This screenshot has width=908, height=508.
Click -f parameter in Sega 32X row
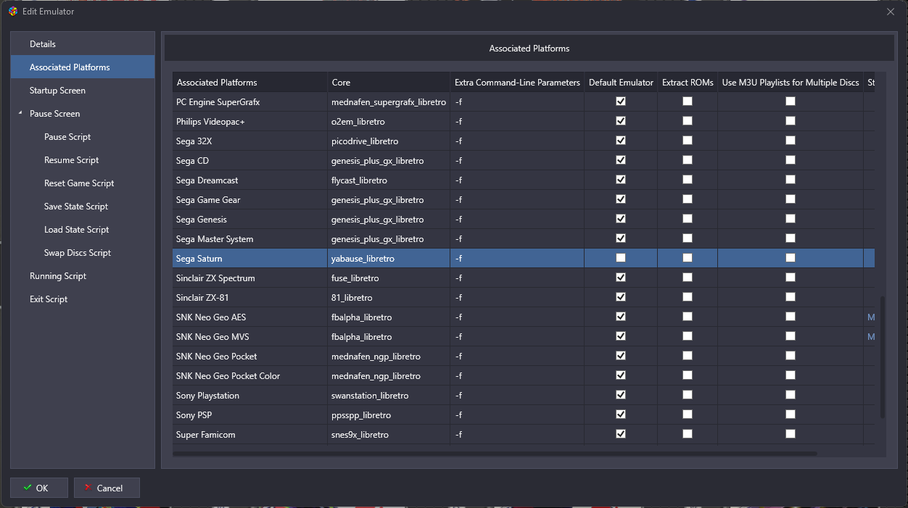pos(517,141)
